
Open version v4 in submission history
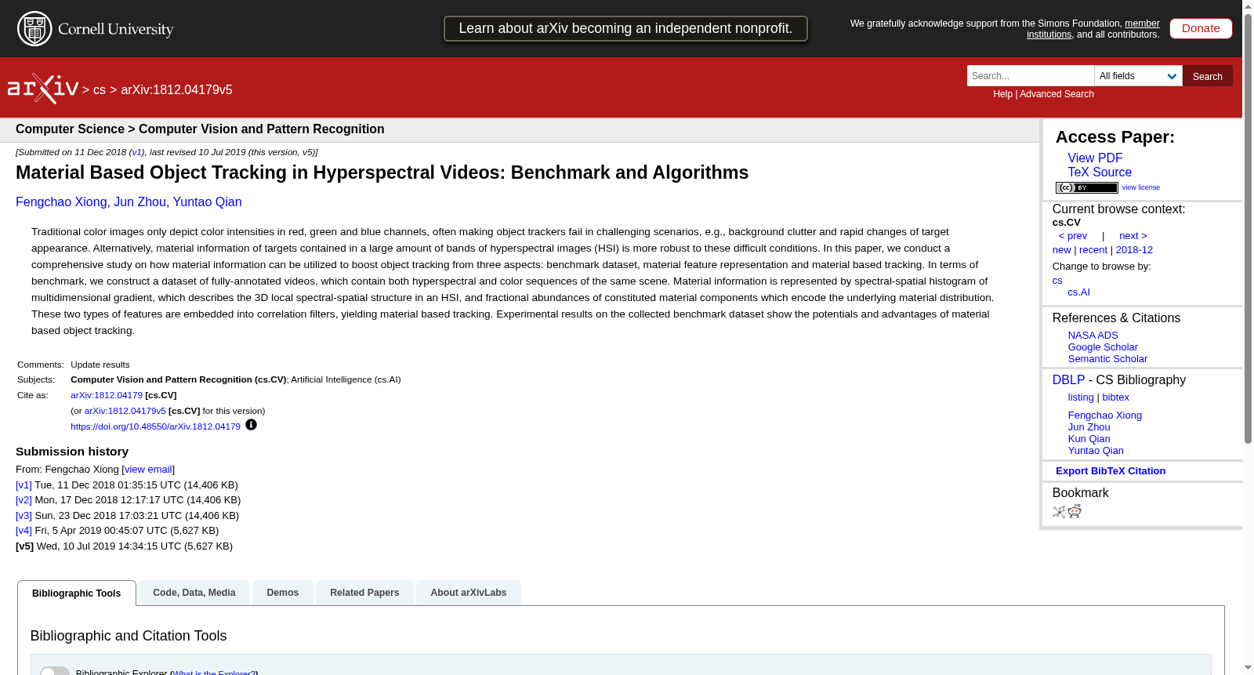click(24, 531)
